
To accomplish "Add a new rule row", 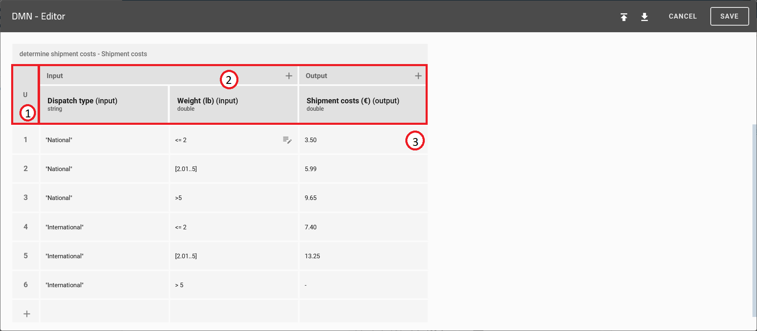I will pos(27,314).
